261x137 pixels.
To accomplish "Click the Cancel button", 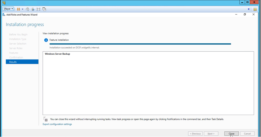I will pyautogui.click(x=247, y=134).
